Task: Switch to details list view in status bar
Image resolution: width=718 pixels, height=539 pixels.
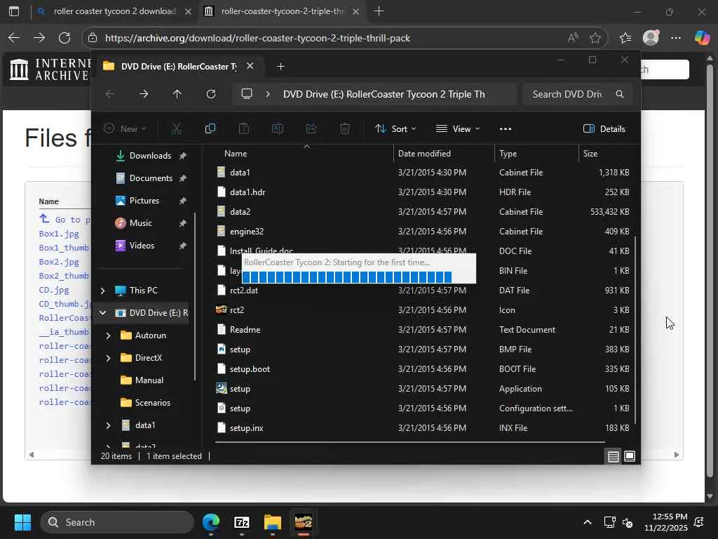Action: pyautogui.click(x=613, y=456)
